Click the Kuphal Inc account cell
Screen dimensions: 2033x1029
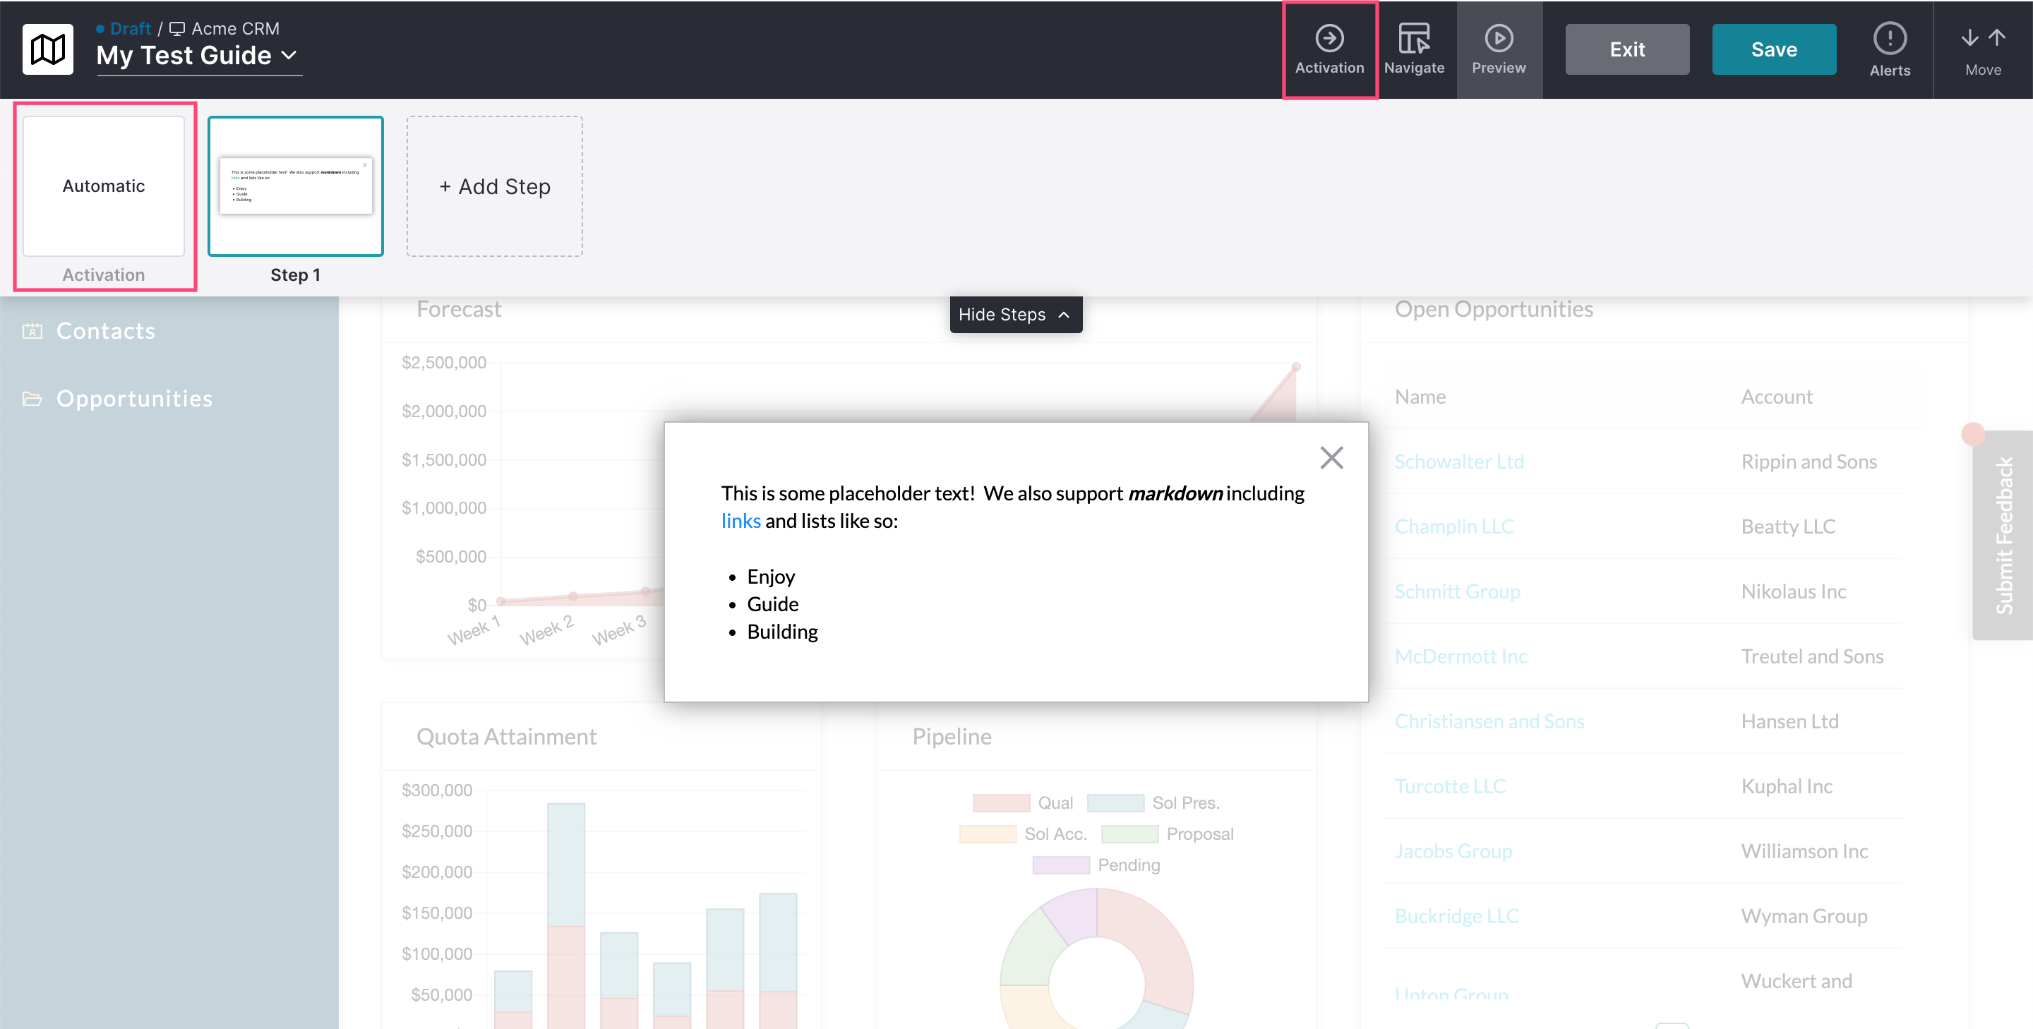coord(1786,786)
